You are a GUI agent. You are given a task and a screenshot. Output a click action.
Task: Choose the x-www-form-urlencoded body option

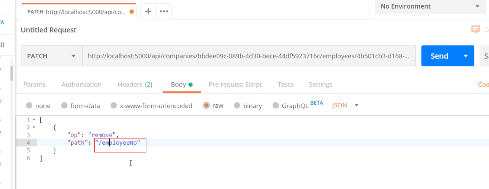tap(114, 106)
